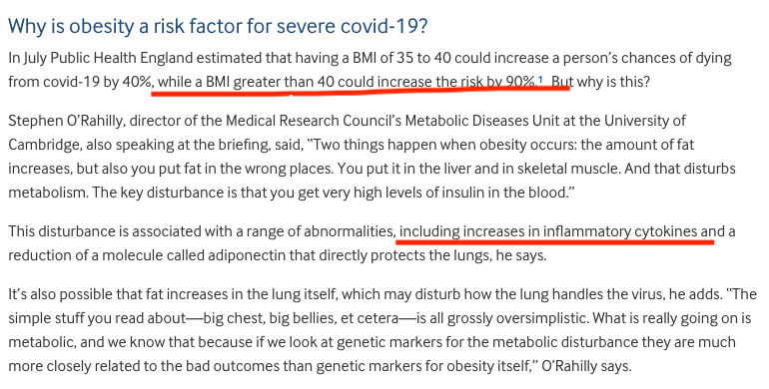Click the name "Stephen O'Rahilly" in second paragraph

[x=65, y=121]
